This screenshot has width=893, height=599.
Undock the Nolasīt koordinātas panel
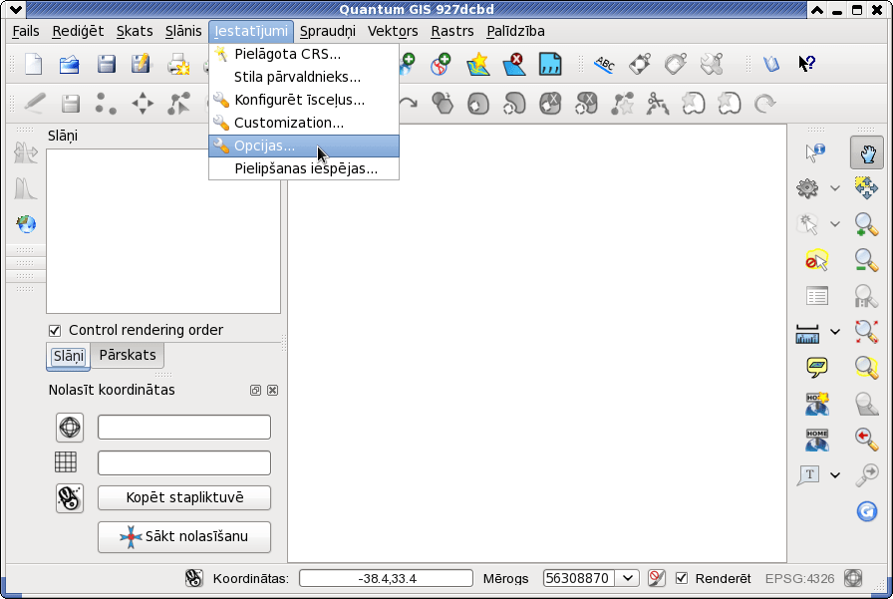point(255,390)
